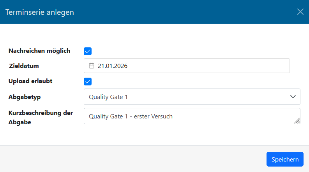The width and height of the screenshot is (309, 172).
Task: Open the Abgabetyp dropdown
Action: [x=192, y=97]
